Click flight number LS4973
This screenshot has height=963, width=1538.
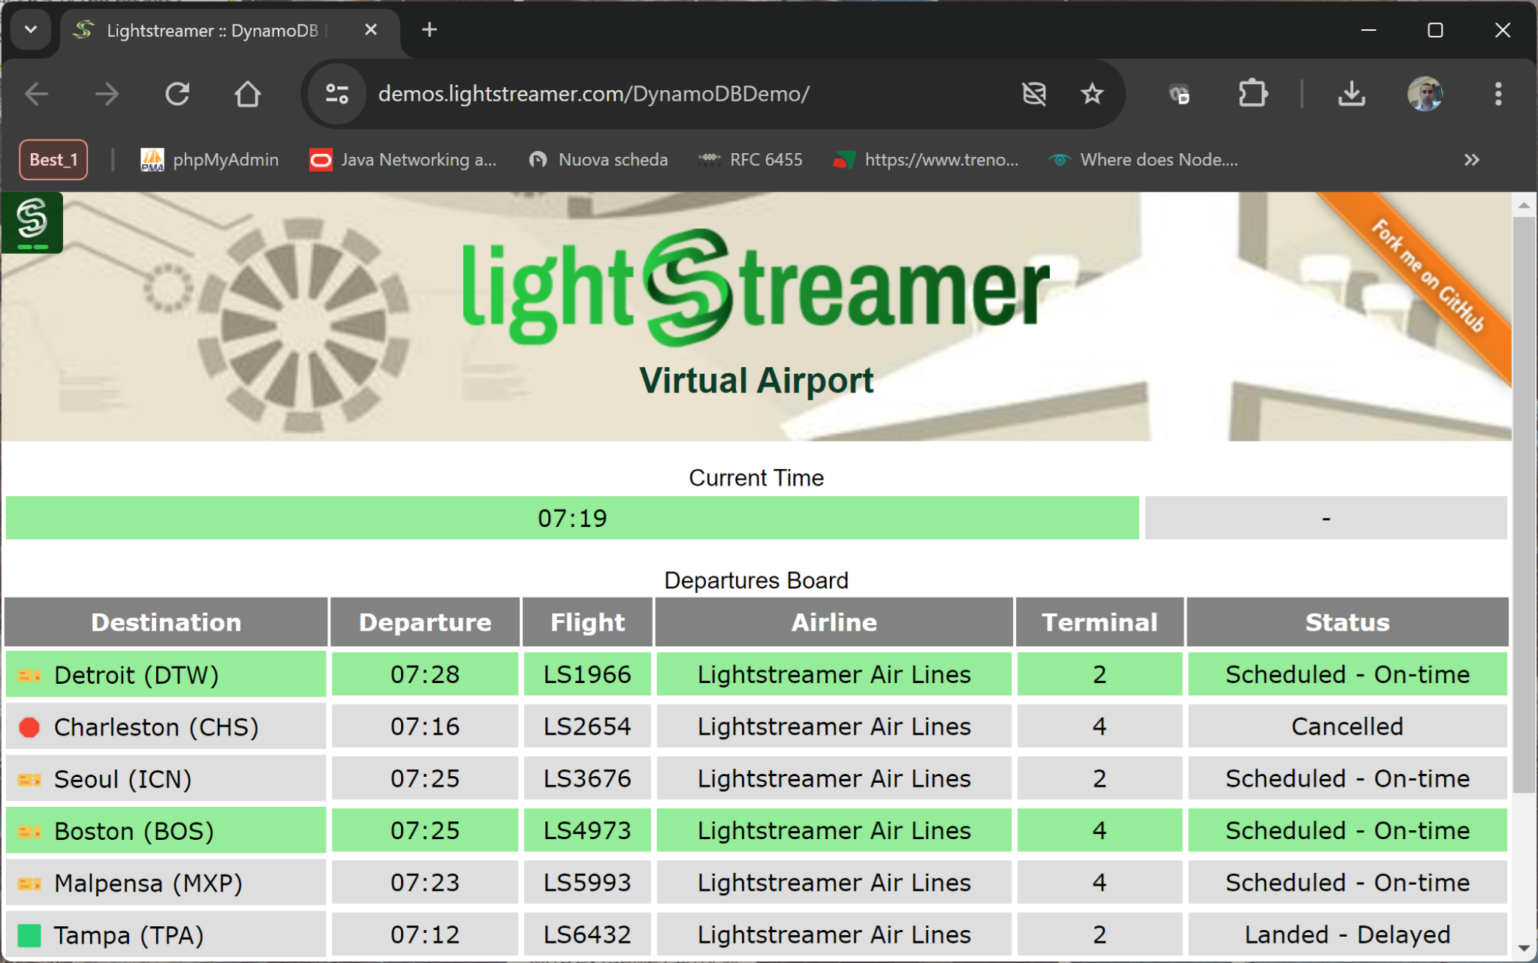[587, 831]
